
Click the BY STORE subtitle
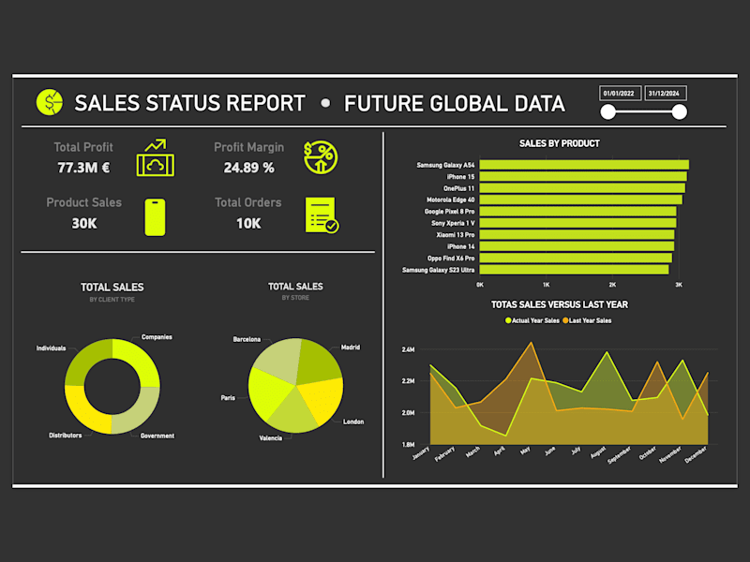[x=295, y=298]
